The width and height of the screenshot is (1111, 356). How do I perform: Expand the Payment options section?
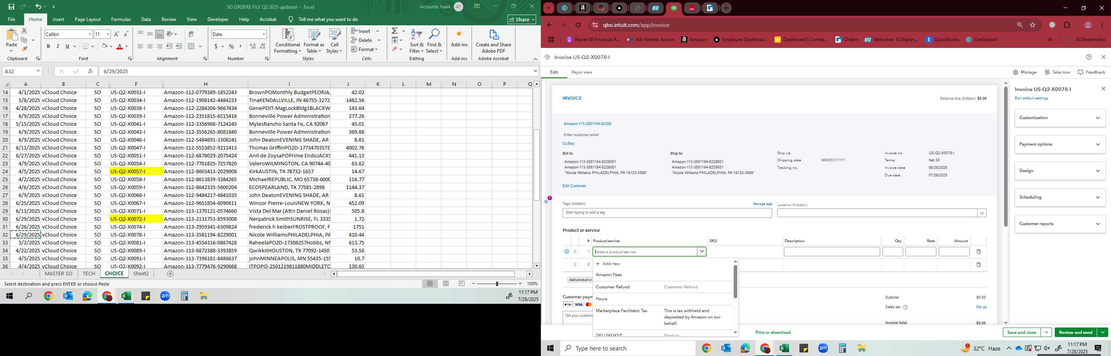1060,144
